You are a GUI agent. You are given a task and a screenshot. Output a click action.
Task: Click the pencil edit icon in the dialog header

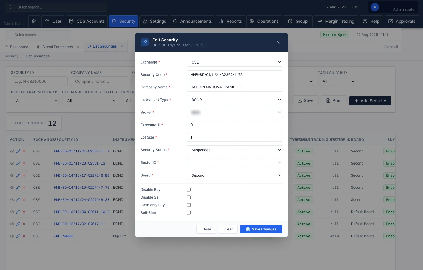145,42
